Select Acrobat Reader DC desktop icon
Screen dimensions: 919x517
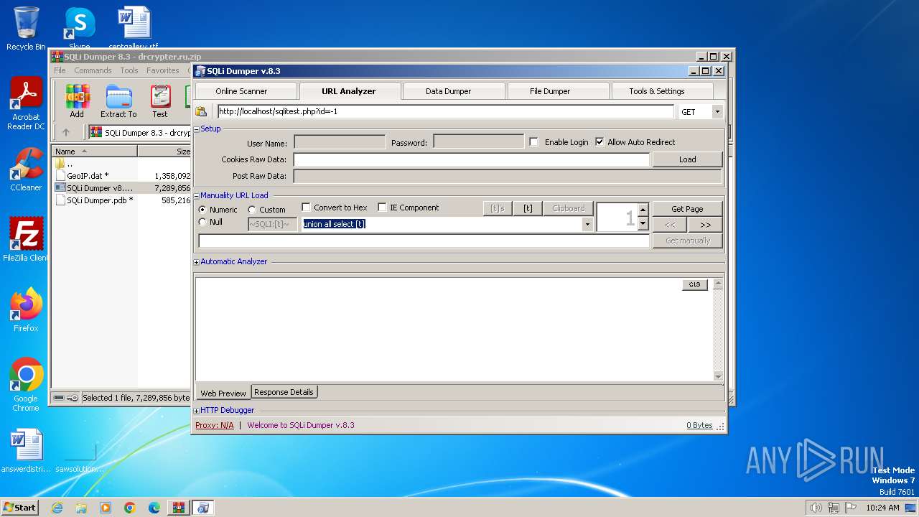(26, 104)
